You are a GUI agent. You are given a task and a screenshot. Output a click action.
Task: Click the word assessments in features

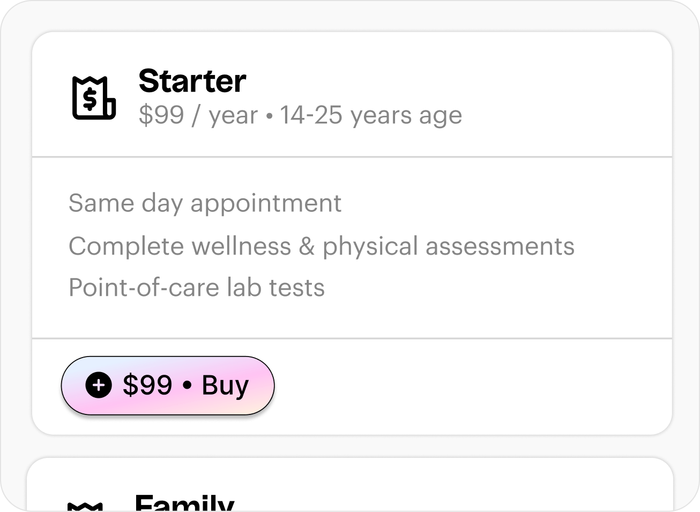coord(500,246)
